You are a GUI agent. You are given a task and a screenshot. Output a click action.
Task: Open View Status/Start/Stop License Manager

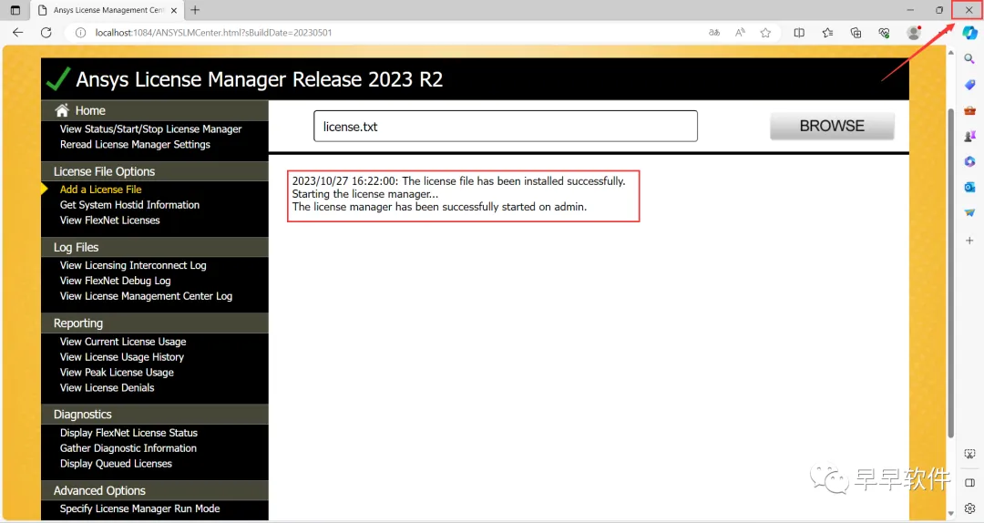150,128
